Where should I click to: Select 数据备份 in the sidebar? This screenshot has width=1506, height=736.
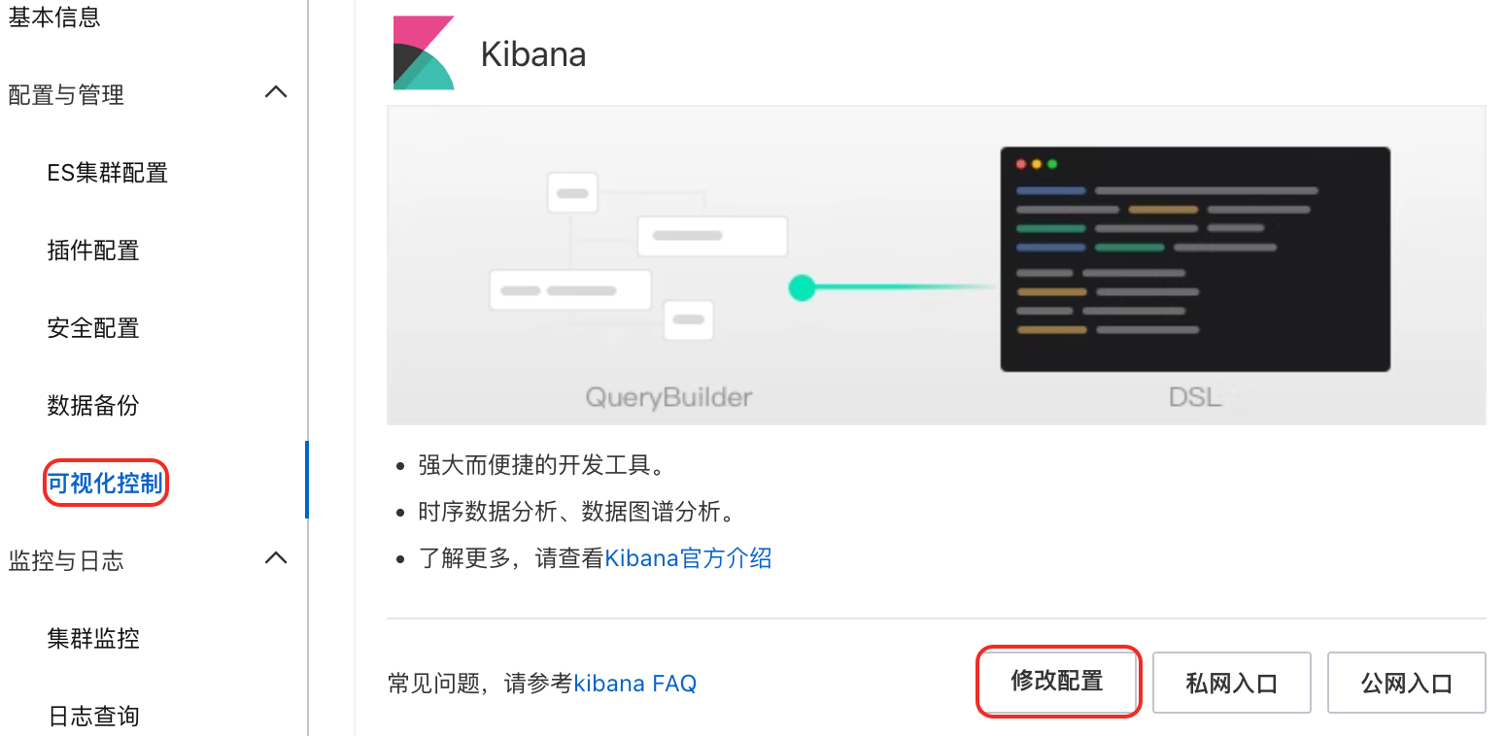(93, 406)
